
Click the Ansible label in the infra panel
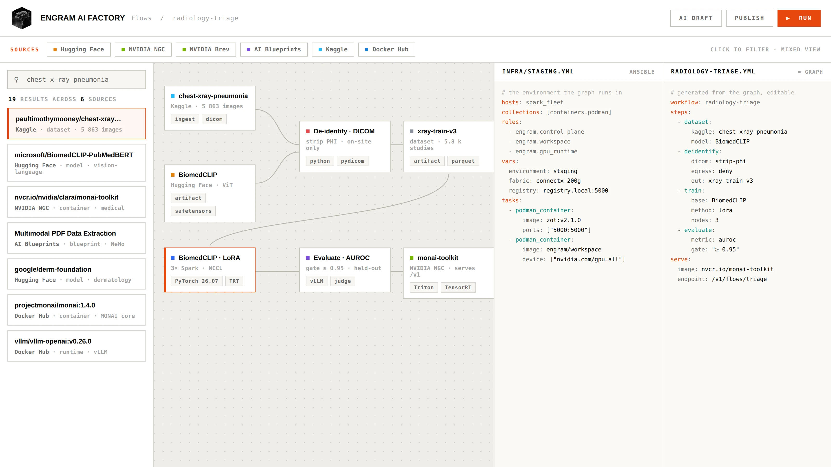click(642, 72)
